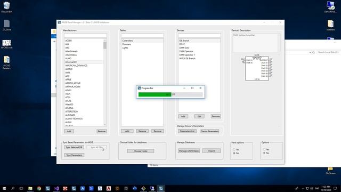Launch Google Chrome from the taskbar
Image resolution: width=341 pixels, height=192 pixels.
pyautogui.click(x=39, y=188)
